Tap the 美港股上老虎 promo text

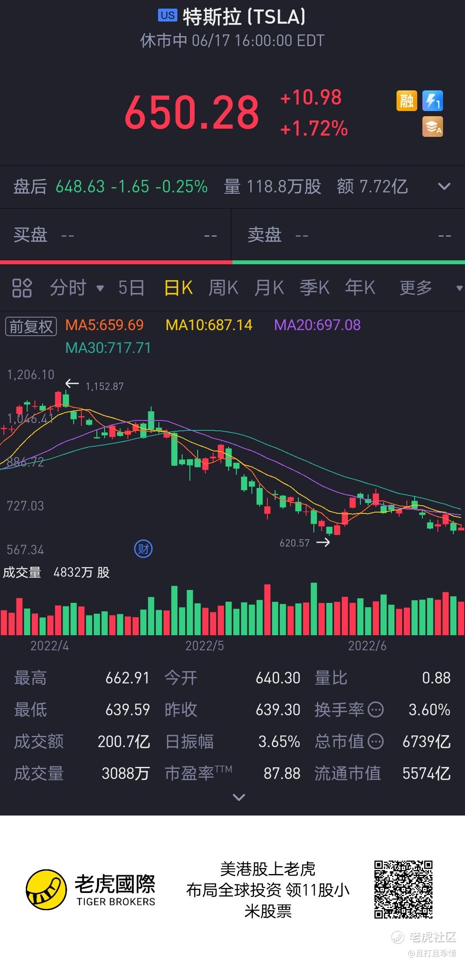268,869
